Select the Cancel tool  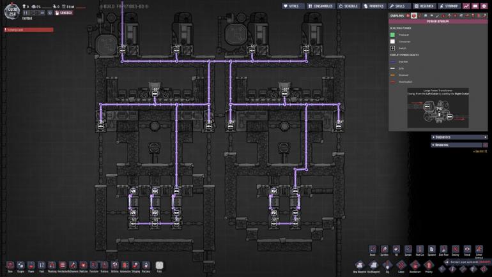[x=401, y=267]
